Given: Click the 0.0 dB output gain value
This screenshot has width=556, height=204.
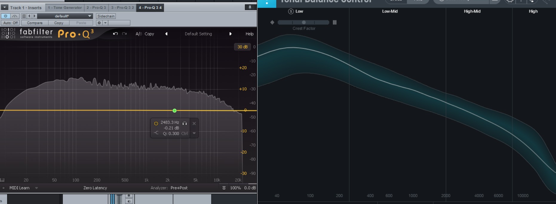Looking at the screenshot, I should [250, 188].
